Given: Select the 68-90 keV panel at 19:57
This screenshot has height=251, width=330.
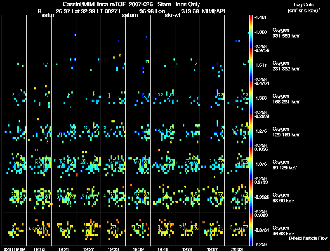Looking at the screenshot, I should tap(212, 196).
